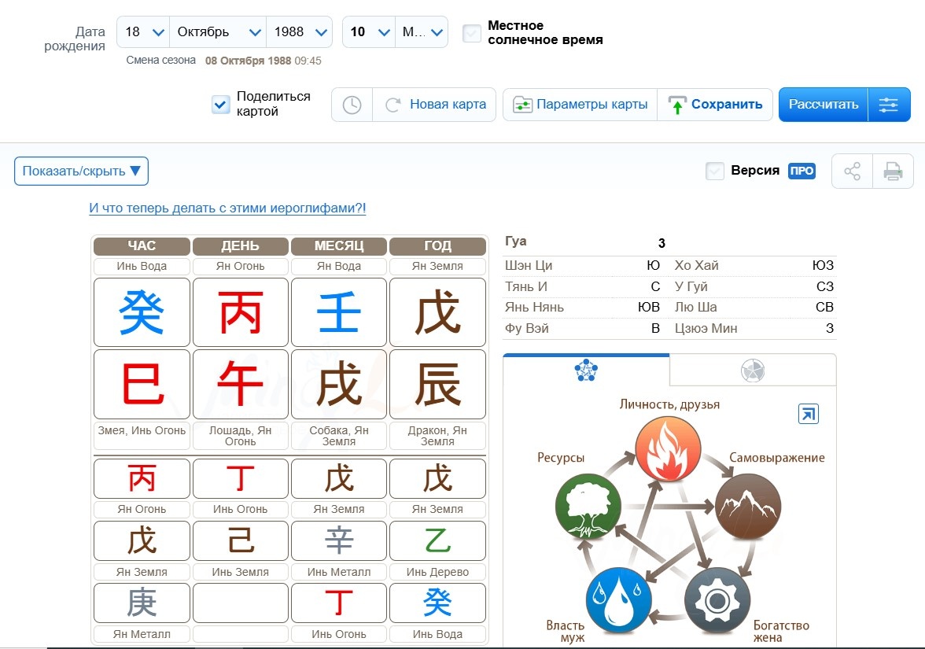
Task: Click the Шэн Ци row label
Action: (x=529, y=266)
